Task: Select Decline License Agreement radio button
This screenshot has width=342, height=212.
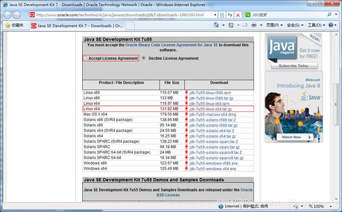Action: click(143, 58)
